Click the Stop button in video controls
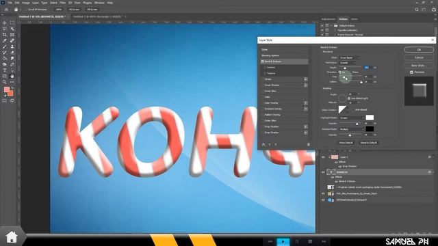 [310, 241]
